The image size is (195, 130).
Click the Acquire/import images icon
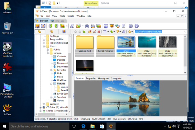click(x=99, y=26)
